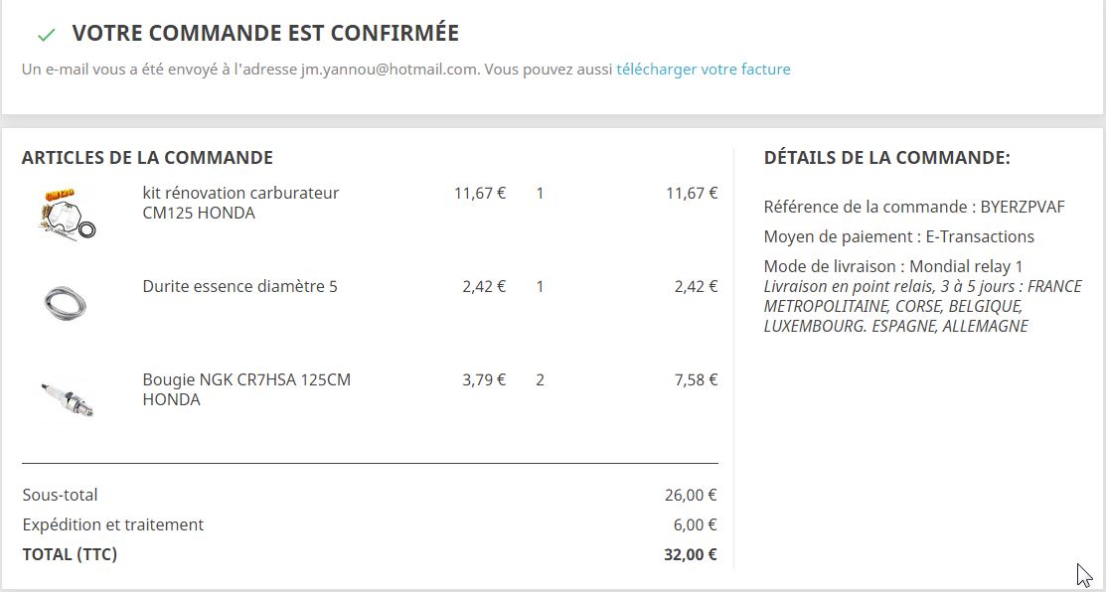This screenshot has width=1106, height=592.
Task: Select the fuel hose product thumbnail
Action: click(65, 304)
